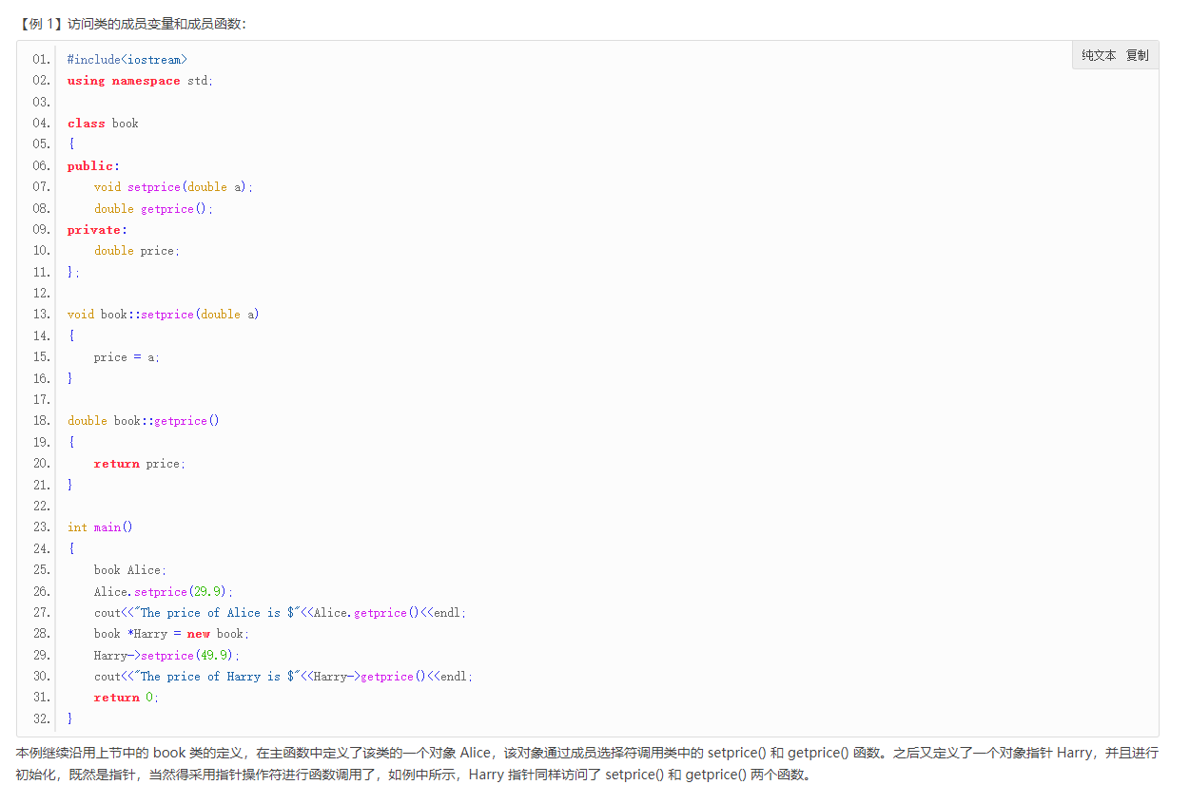Click line number 18.
Image resolution: width=1190 pixels, height=804 pixels.
click(x=41, y=421)
